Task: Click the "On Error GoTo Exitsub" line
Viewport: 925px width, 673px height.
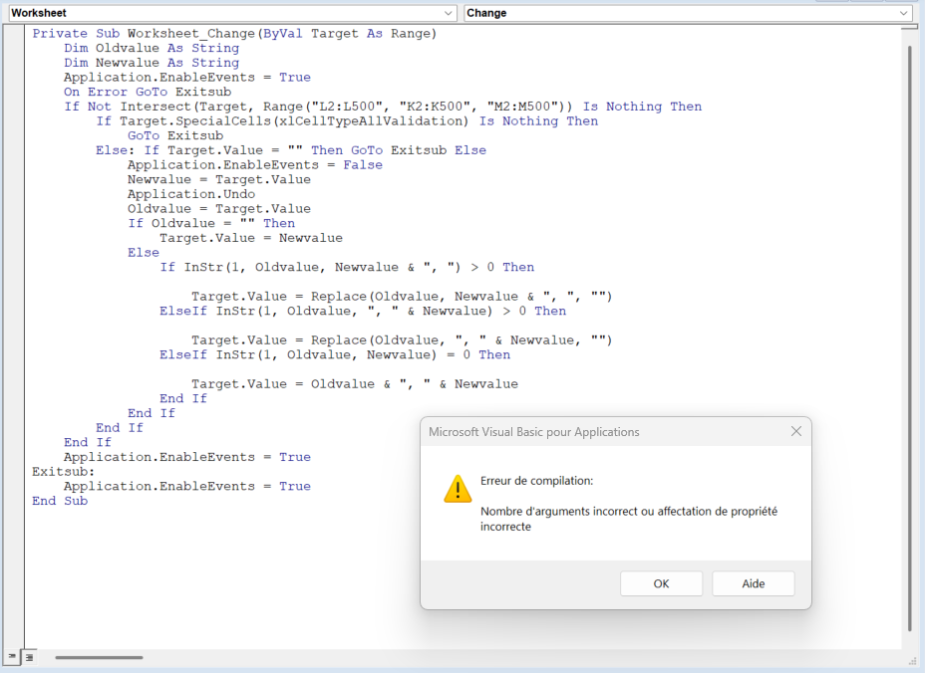Action: point(148,92)
